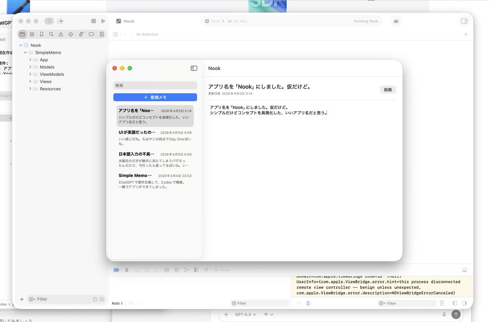Image resolution: width=489 pixels, height=322 pixels.
Task: Open the Report navigator icon in Xcode
Action: point(101,34)
